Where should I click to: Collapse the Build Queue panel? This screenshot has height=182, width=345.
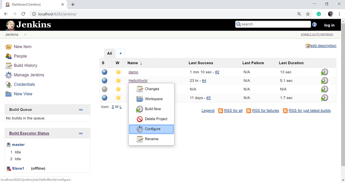[x=81, y=110]
